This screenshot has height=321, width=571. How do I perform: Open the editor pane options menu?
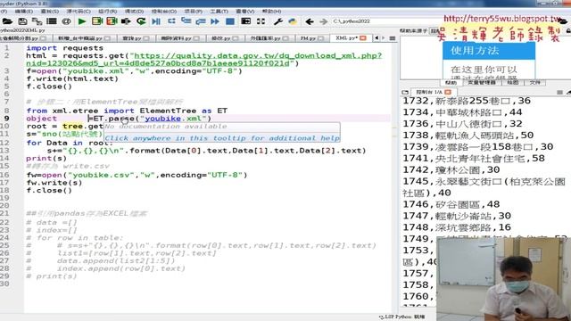[x=393, y=37]
